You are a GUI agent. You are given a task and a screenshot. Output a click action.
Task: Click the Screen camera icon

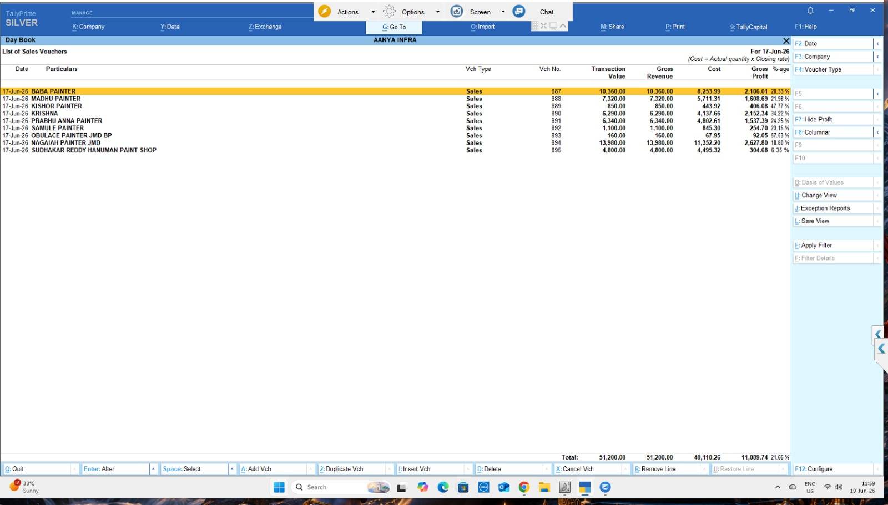(457, 12)
